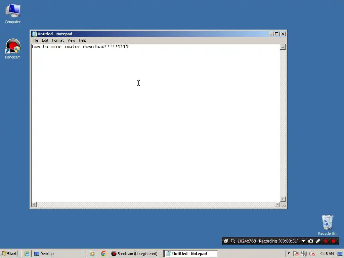The width and height of the screenshot is (344, 258).
Task: Close the Notepad window
Action: 283,34
